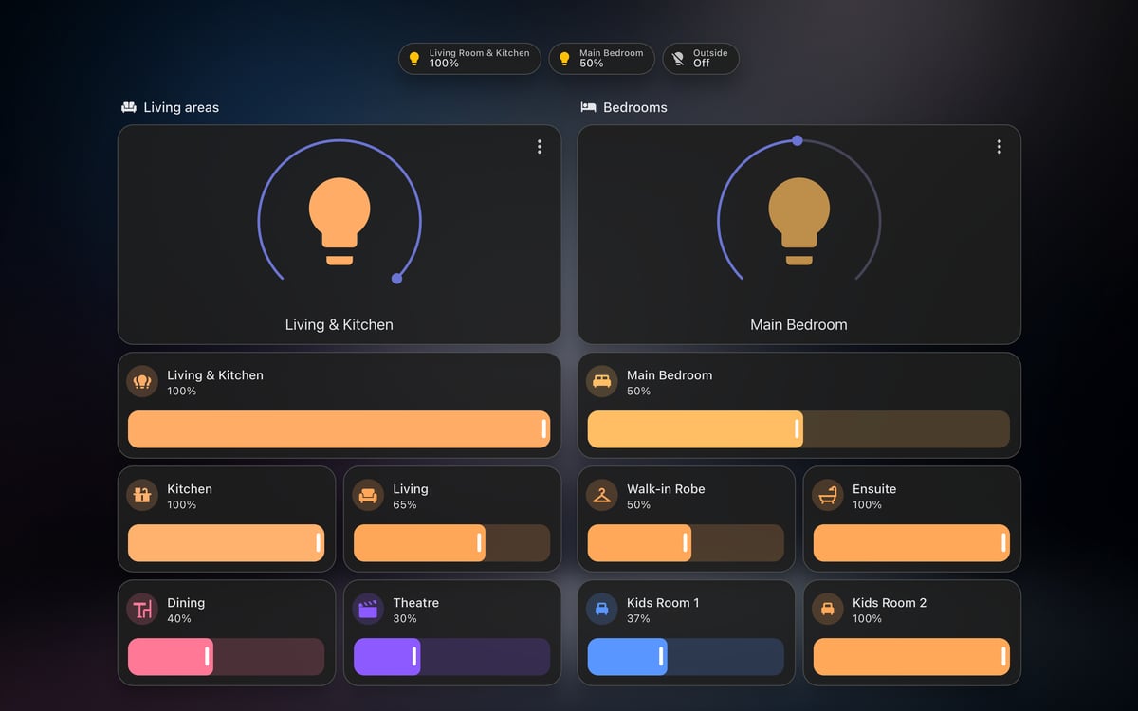Click the Kids Room 2 label
Screen dimensions: 1138x711
click(x=890, y=603)
